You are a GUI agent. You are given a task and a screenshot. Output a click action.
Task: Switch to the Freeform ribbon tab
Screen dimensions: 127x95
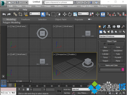pos(26,19)
